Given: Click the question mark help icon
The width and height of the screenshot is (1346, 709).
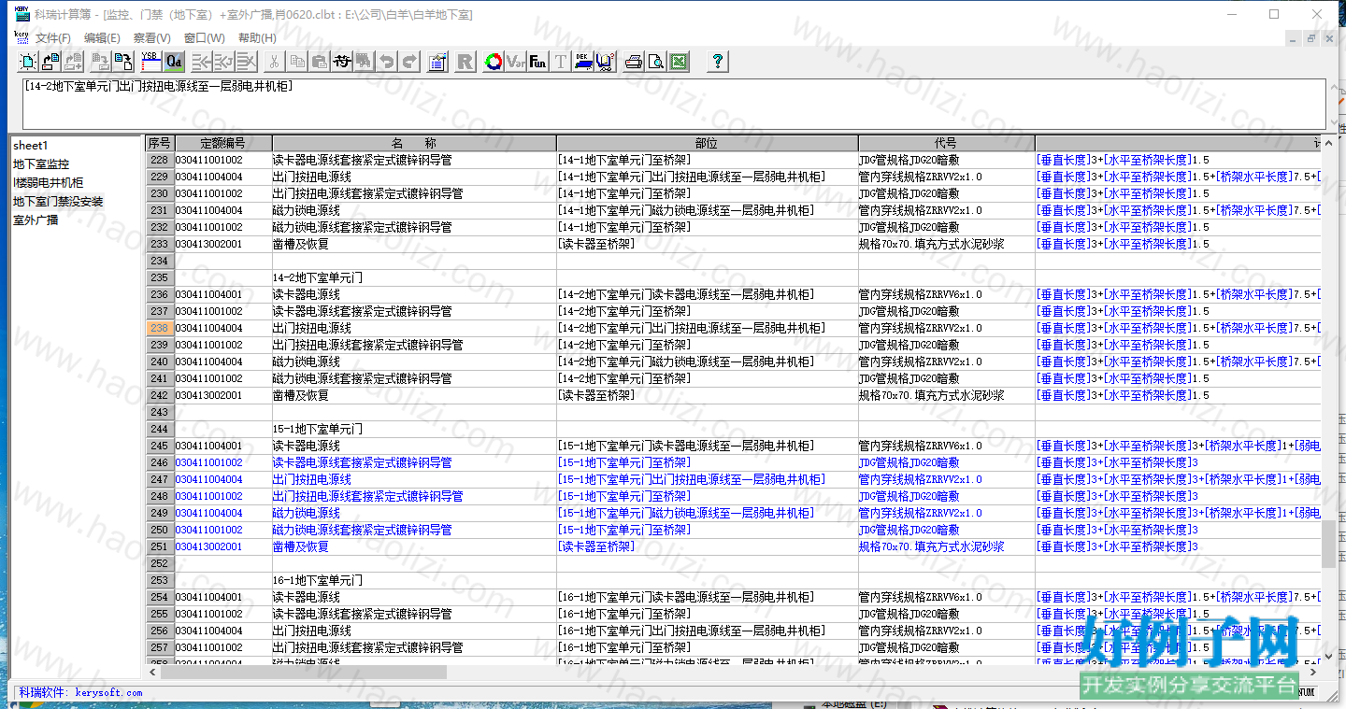Looking at the screenshot, I should (717, 62).
